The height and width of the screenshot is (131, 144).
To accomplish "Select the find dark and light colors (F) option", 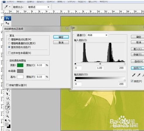I will [x=19, y=47].
